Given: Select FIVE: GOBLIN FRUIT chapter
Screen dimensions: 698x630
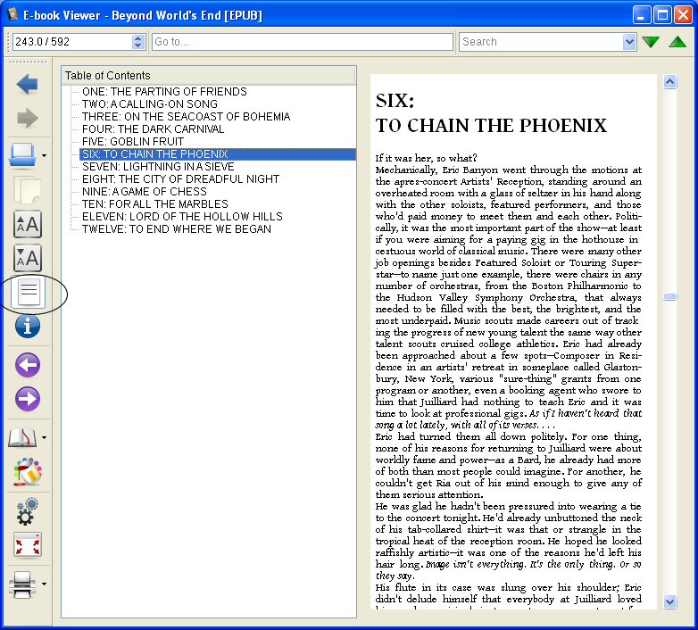Looking at the screenshot, I should [x=133, y=142].
